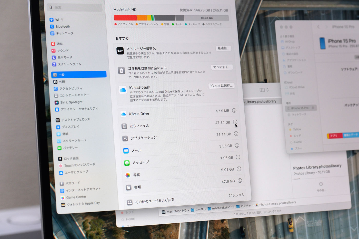The image size is (359, 239).
Task: Click the Finder back navigation arrow
Action: [x=318, y=27]
